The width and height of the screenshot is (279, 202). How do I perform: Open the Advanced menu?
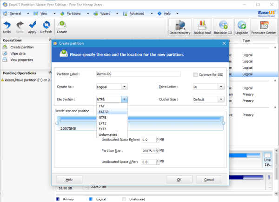[x=137, y=13]
